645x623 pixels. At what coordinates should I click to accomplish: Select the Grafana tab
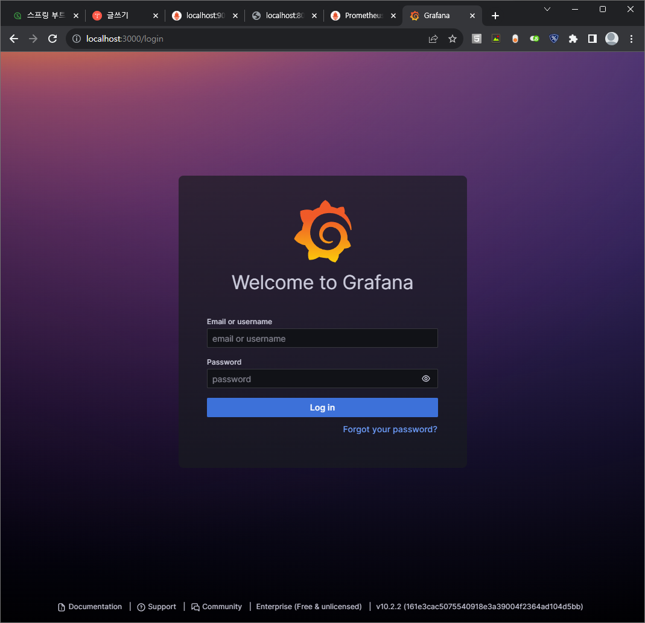[x=436, y=16]
